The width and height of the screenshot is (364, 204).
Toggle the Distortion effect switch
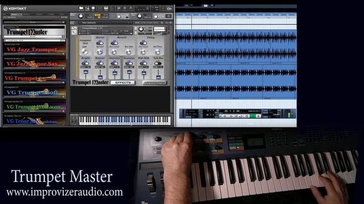[x=114, y=63]
